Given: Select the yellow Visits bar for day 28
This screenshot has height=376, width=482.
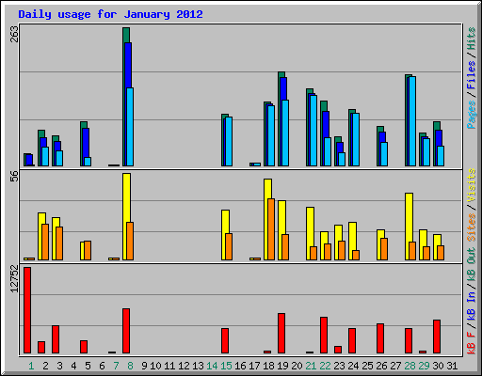Looking at the screenshot, I should (409, 227).
